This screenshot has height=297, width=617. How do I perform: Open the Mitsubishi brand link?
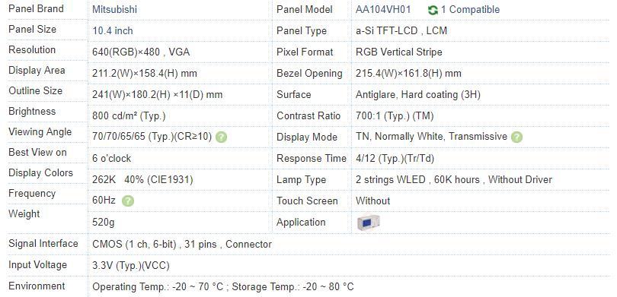pyautogui.click(x=114, y=9)
